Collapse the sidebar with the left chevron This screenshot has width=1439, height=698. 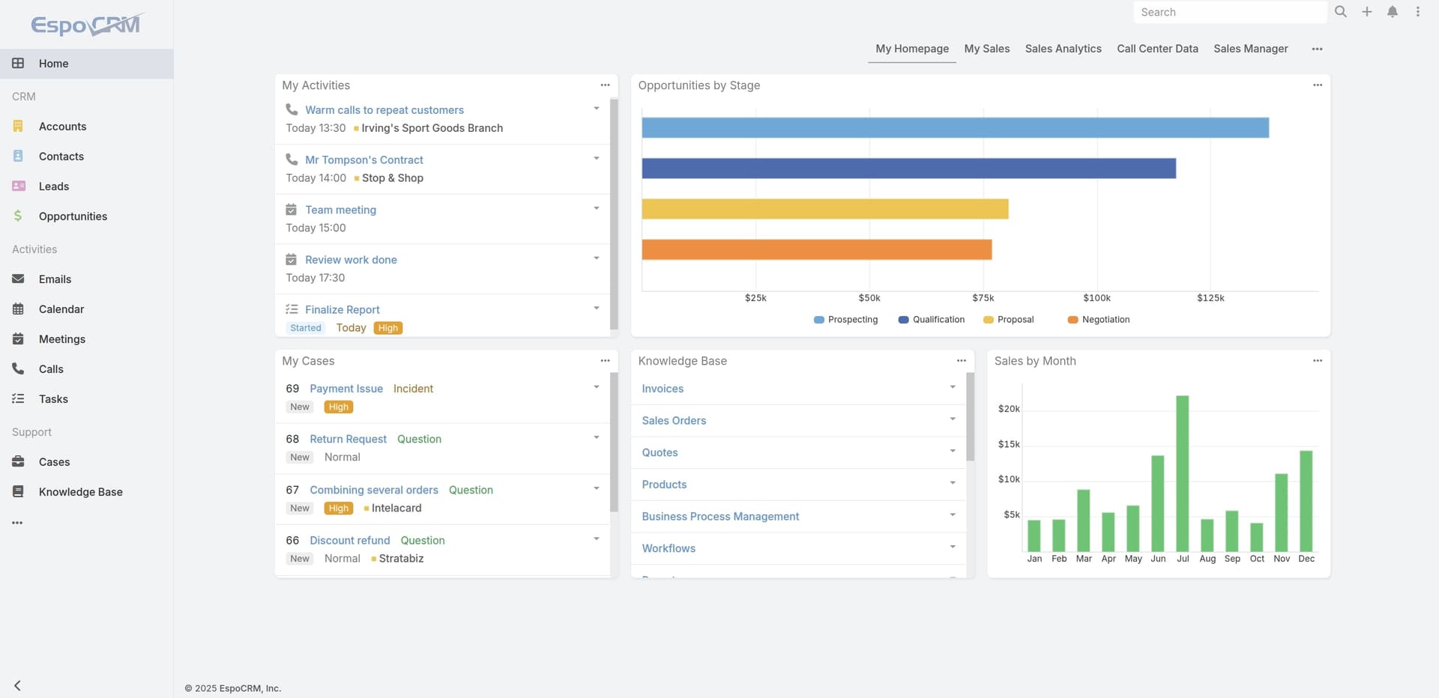tap(17, 685)
